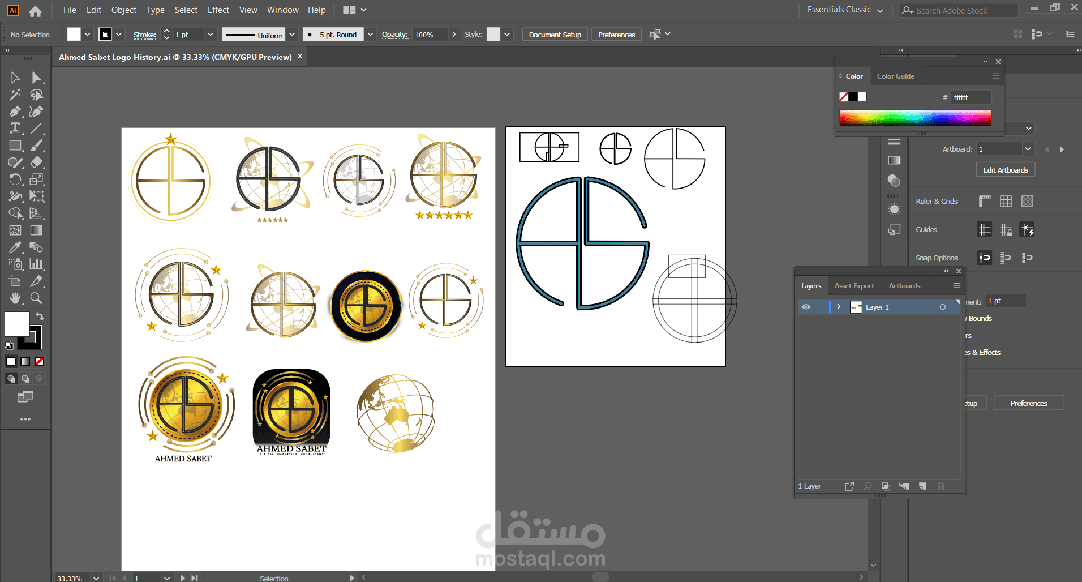Select the Scale tool
The height and width of the screenshot is (582, 1082).
pos(37,179)
